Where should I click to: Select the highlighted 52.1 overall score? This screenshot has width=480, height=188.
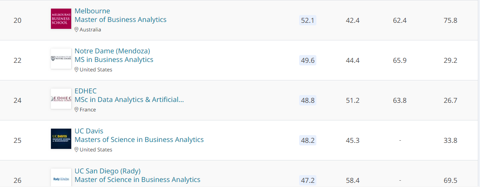(x=308, y=21)
